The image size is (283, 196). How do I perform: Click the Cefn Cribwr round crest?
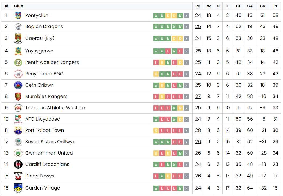click(x=18, y=85)
